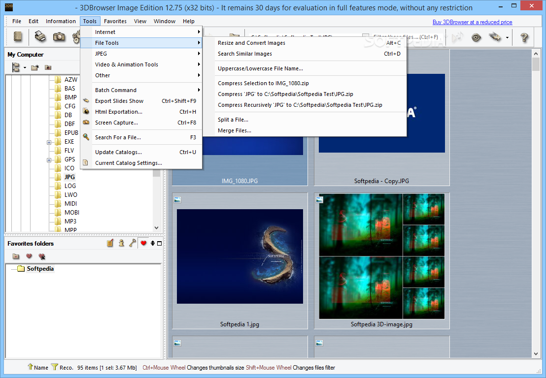Viewport: 546px width, 378px height.
Task: Select the MOBI folder in the tree
Action: click(72, 213)
